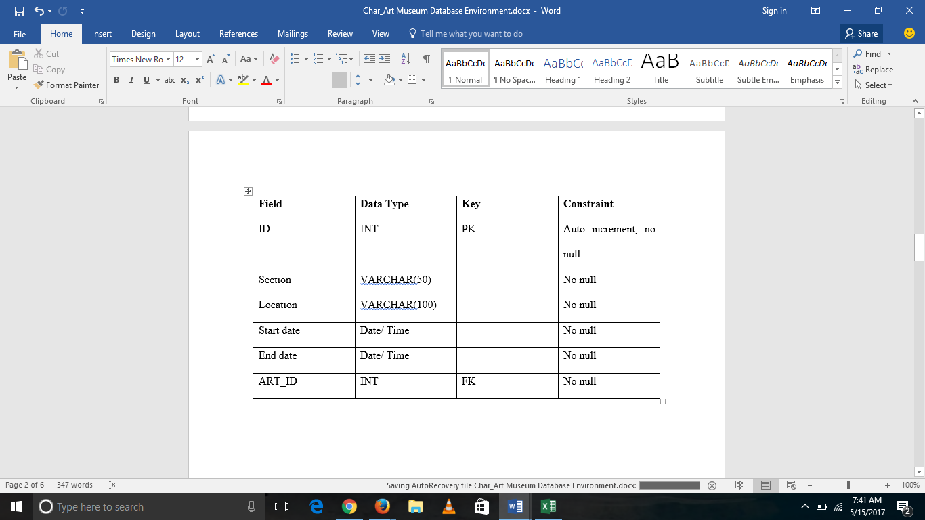Switch to the Insert tab
The image size is (925, 520).
(101, 33)
